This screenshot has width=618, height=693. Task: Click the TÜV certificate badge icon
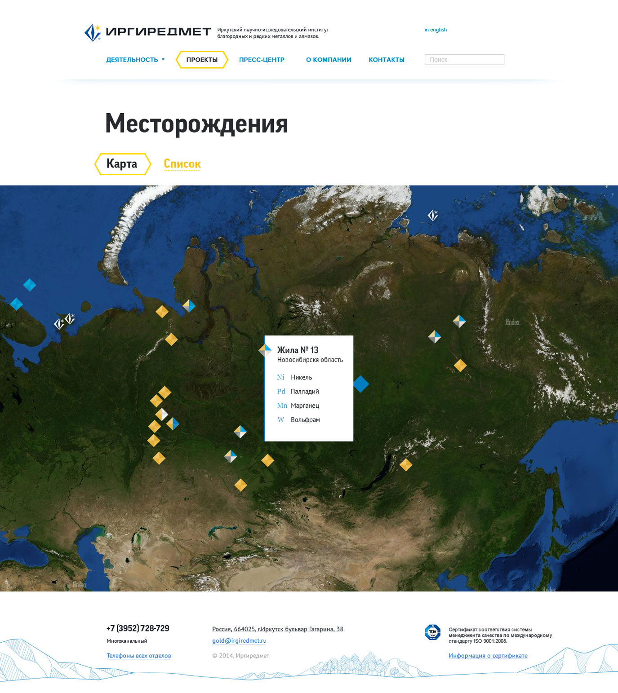point(432,632)
